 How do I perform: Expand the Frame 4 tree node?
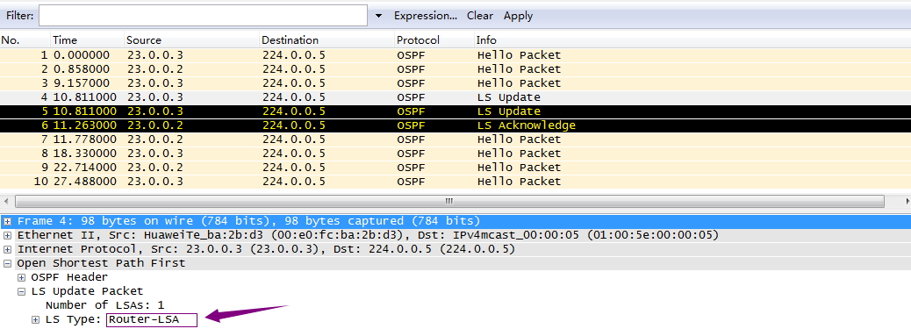[8, 221]
